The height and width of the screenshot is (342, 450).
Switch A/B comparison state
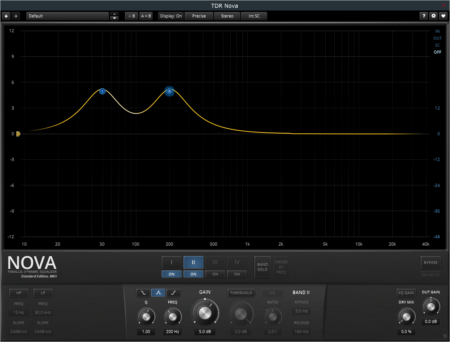click(131, 16)
